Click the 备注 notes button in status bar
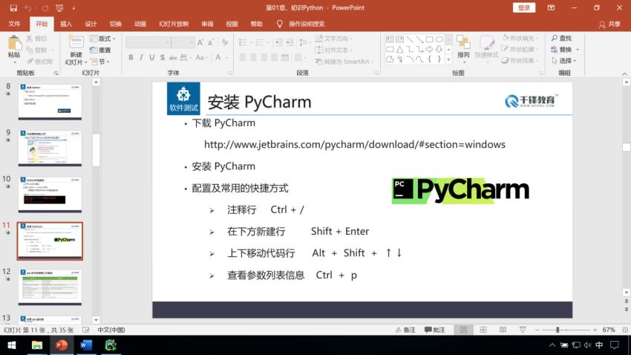This screenshot has height=355, width=631. click(x=405, y=330)
